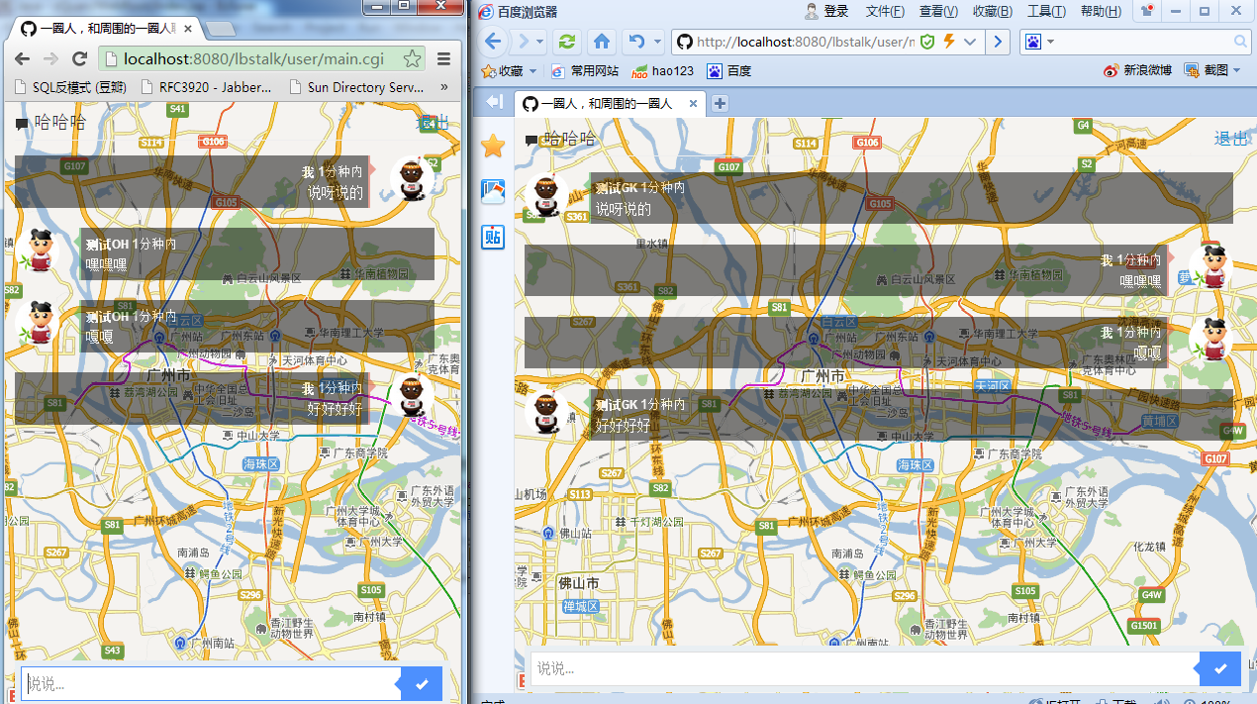Click the lightning speed mode icon
Screen dimensions: 1257x704
click(x=949, y=42)
